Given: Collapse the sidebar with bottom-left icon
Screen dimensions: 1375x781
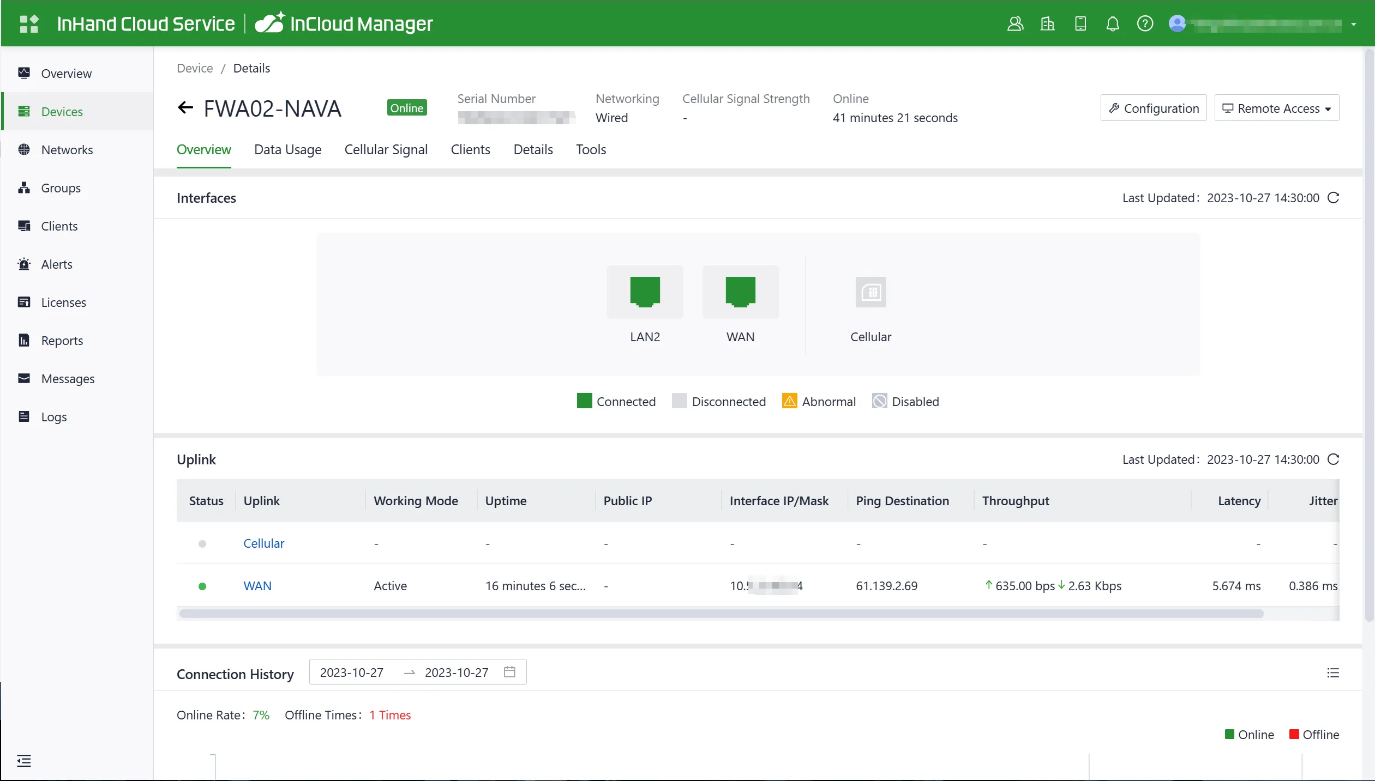Looking at the screenshot, I should coord(24,761).
